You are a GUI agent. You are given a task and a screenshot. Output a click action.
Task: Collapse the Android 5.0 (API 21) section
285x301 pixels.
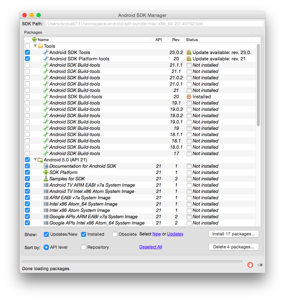[x=35, y=160]
